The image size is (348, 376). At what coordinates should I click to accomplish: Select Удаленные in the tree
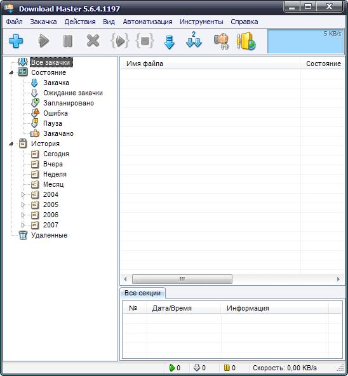[x=49, y=235]
